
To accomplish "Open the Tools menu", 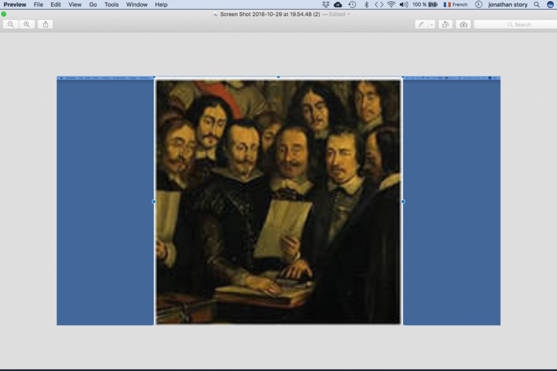I will pos(111,4).
